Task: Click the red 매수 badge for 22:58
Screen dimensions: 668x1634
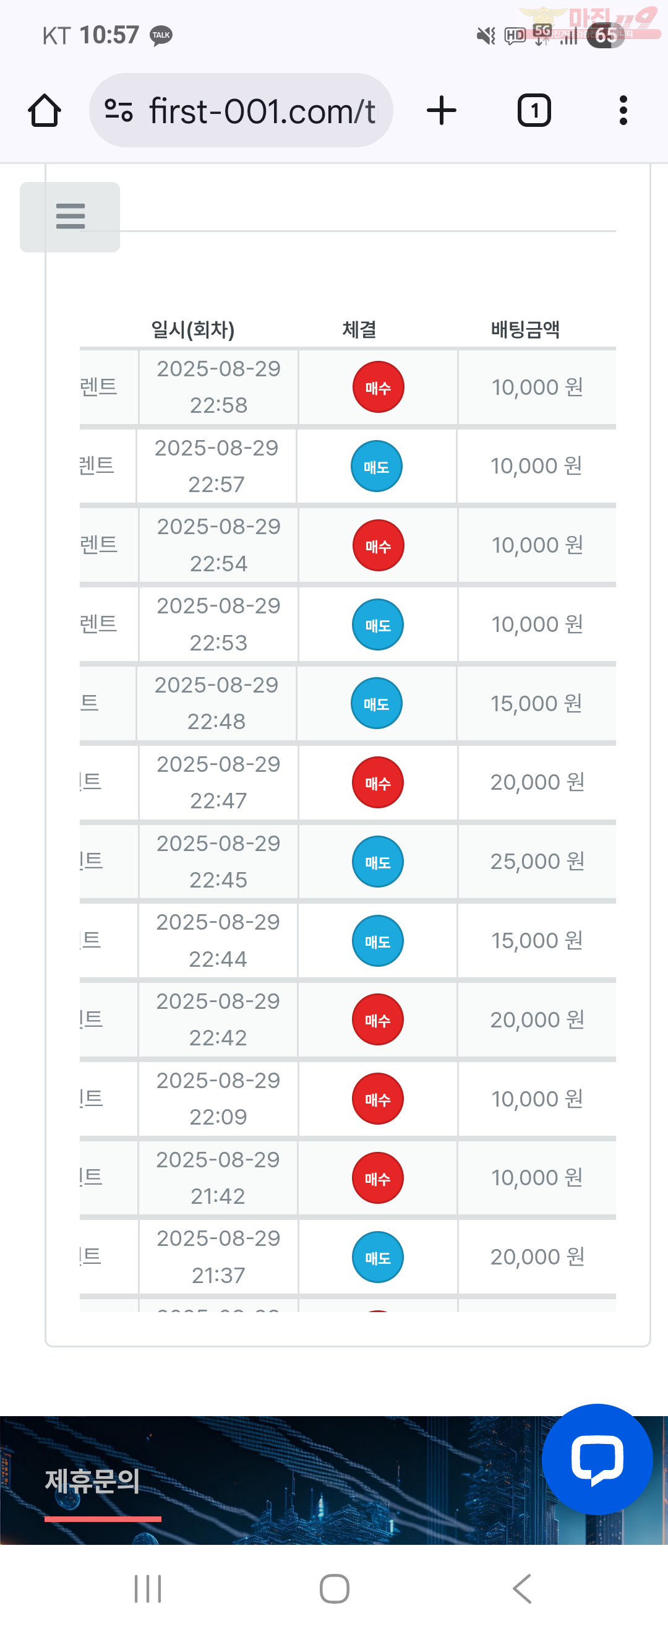Action: tap(379, 387)
